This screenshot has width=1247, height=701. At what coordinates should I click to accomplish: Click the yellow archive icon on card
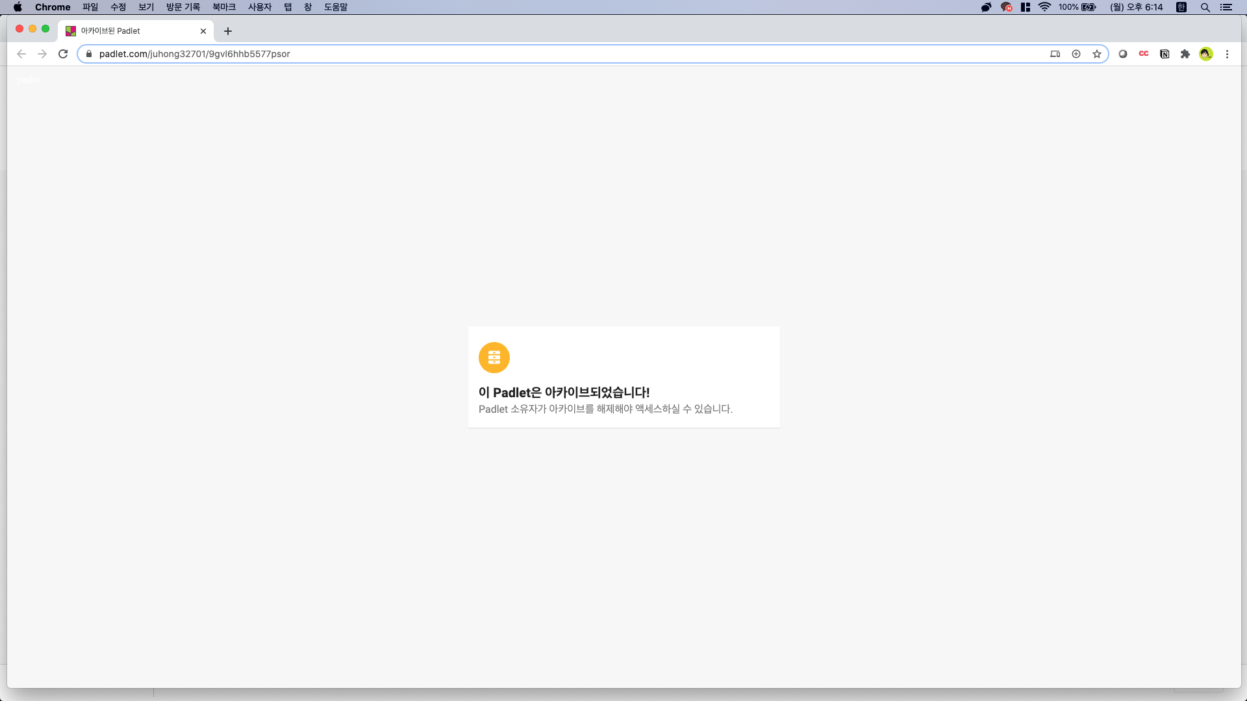[x=494, y=358]
